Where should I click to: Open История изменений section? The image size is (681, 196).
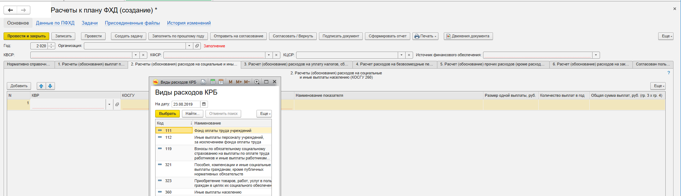point(189,23)
